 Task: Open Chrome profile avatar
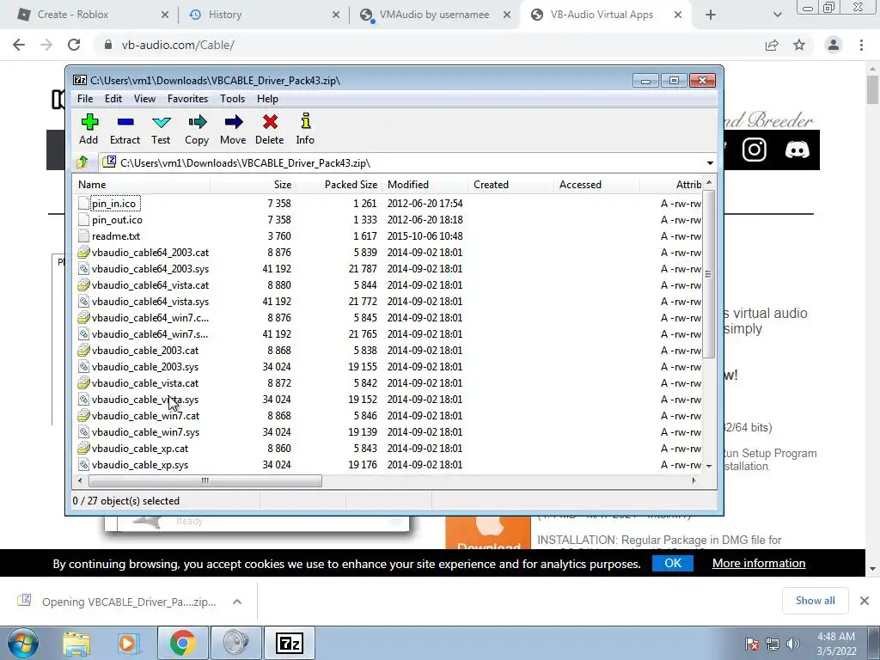click(x=834, y=45)
